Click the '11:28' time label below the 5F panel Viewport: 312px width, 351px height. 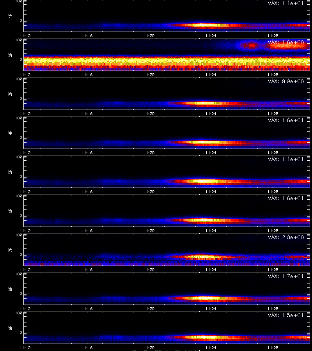coord(273,191)
